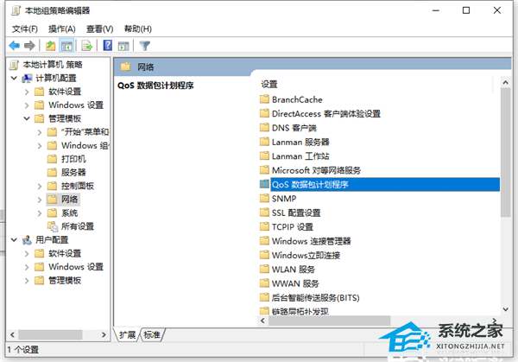Open the 查看(V) menu
The height and width of the screenshot is (362, 518).
[99, 29]
